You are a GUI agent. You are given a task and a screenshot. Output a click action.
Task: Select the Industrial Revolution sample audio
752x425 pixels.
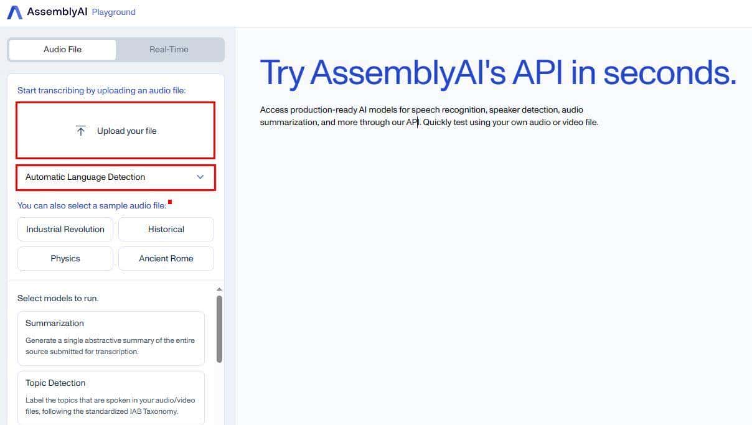(x=65, y=229)
